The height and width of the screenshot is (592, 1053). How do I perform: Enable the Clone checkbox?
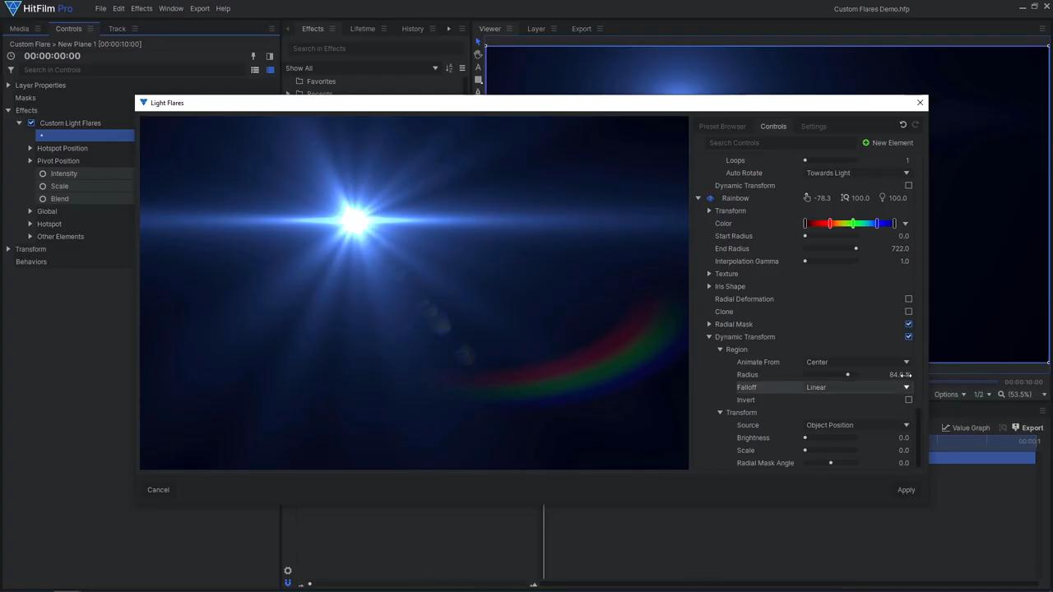pyautogui.click(x=908, y=312)
